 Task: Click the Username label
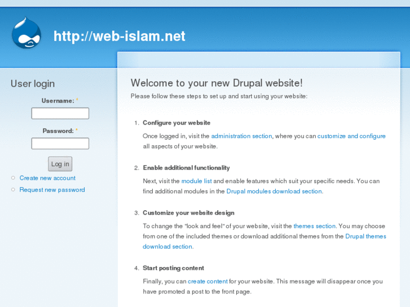58,101
